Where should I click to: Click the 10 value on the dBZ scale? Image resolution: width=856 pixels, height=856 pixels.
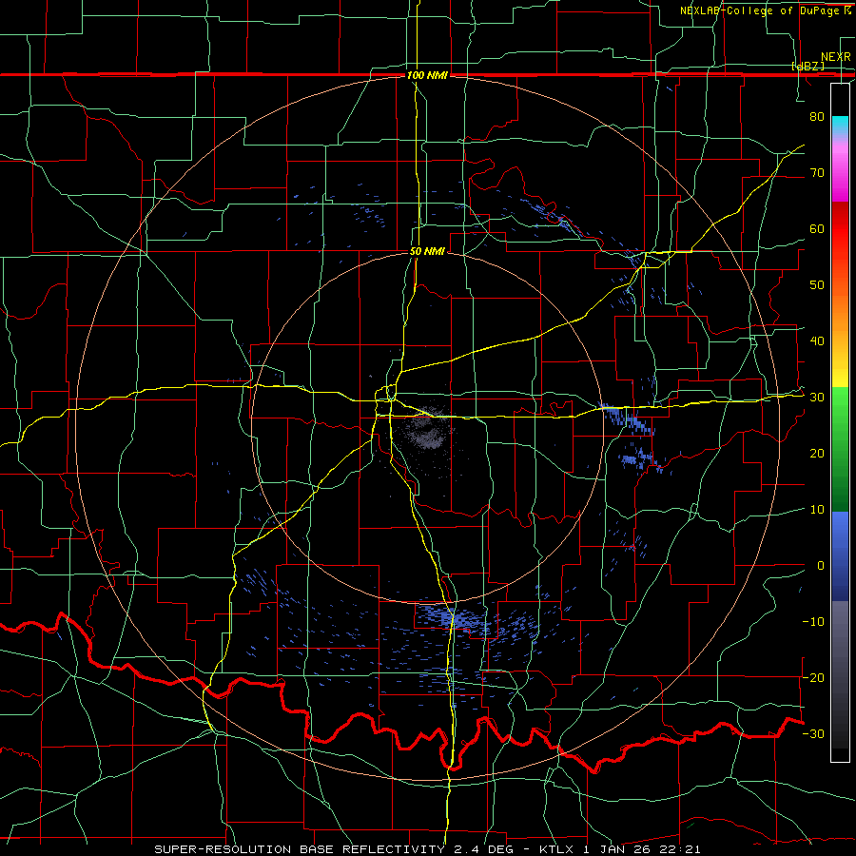point(817,510)
